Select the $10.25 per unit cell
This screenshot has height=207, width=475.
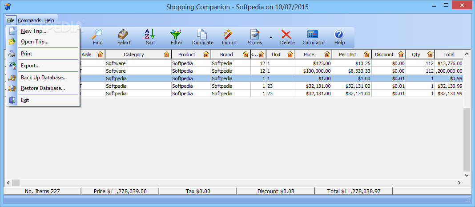click(x=352, y=63)
